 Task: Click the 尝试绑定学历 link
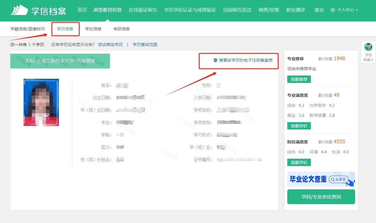110,45
